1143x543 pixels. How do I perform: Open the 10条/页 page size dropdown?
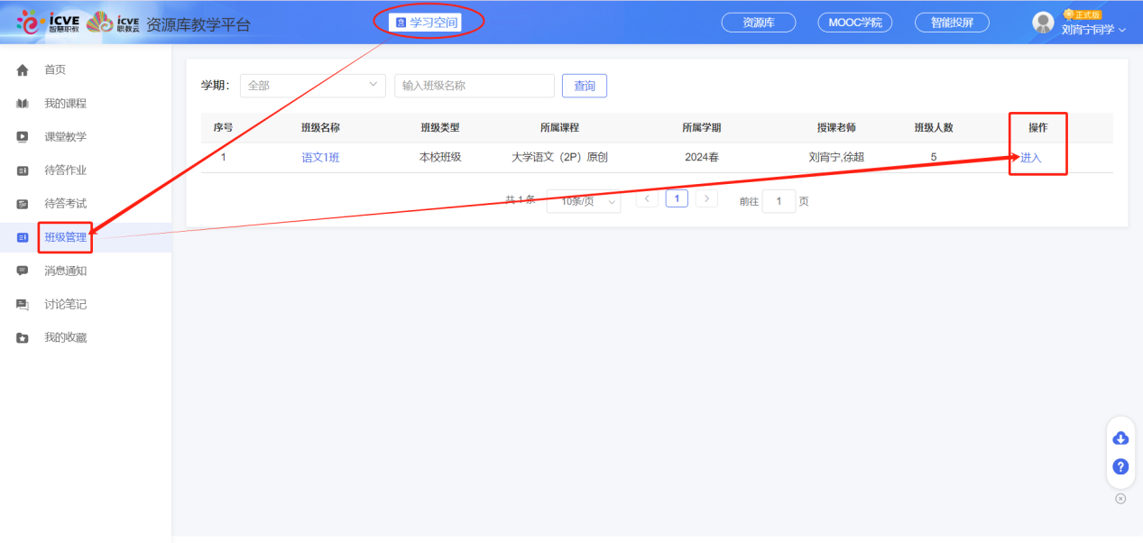[583, 199]
